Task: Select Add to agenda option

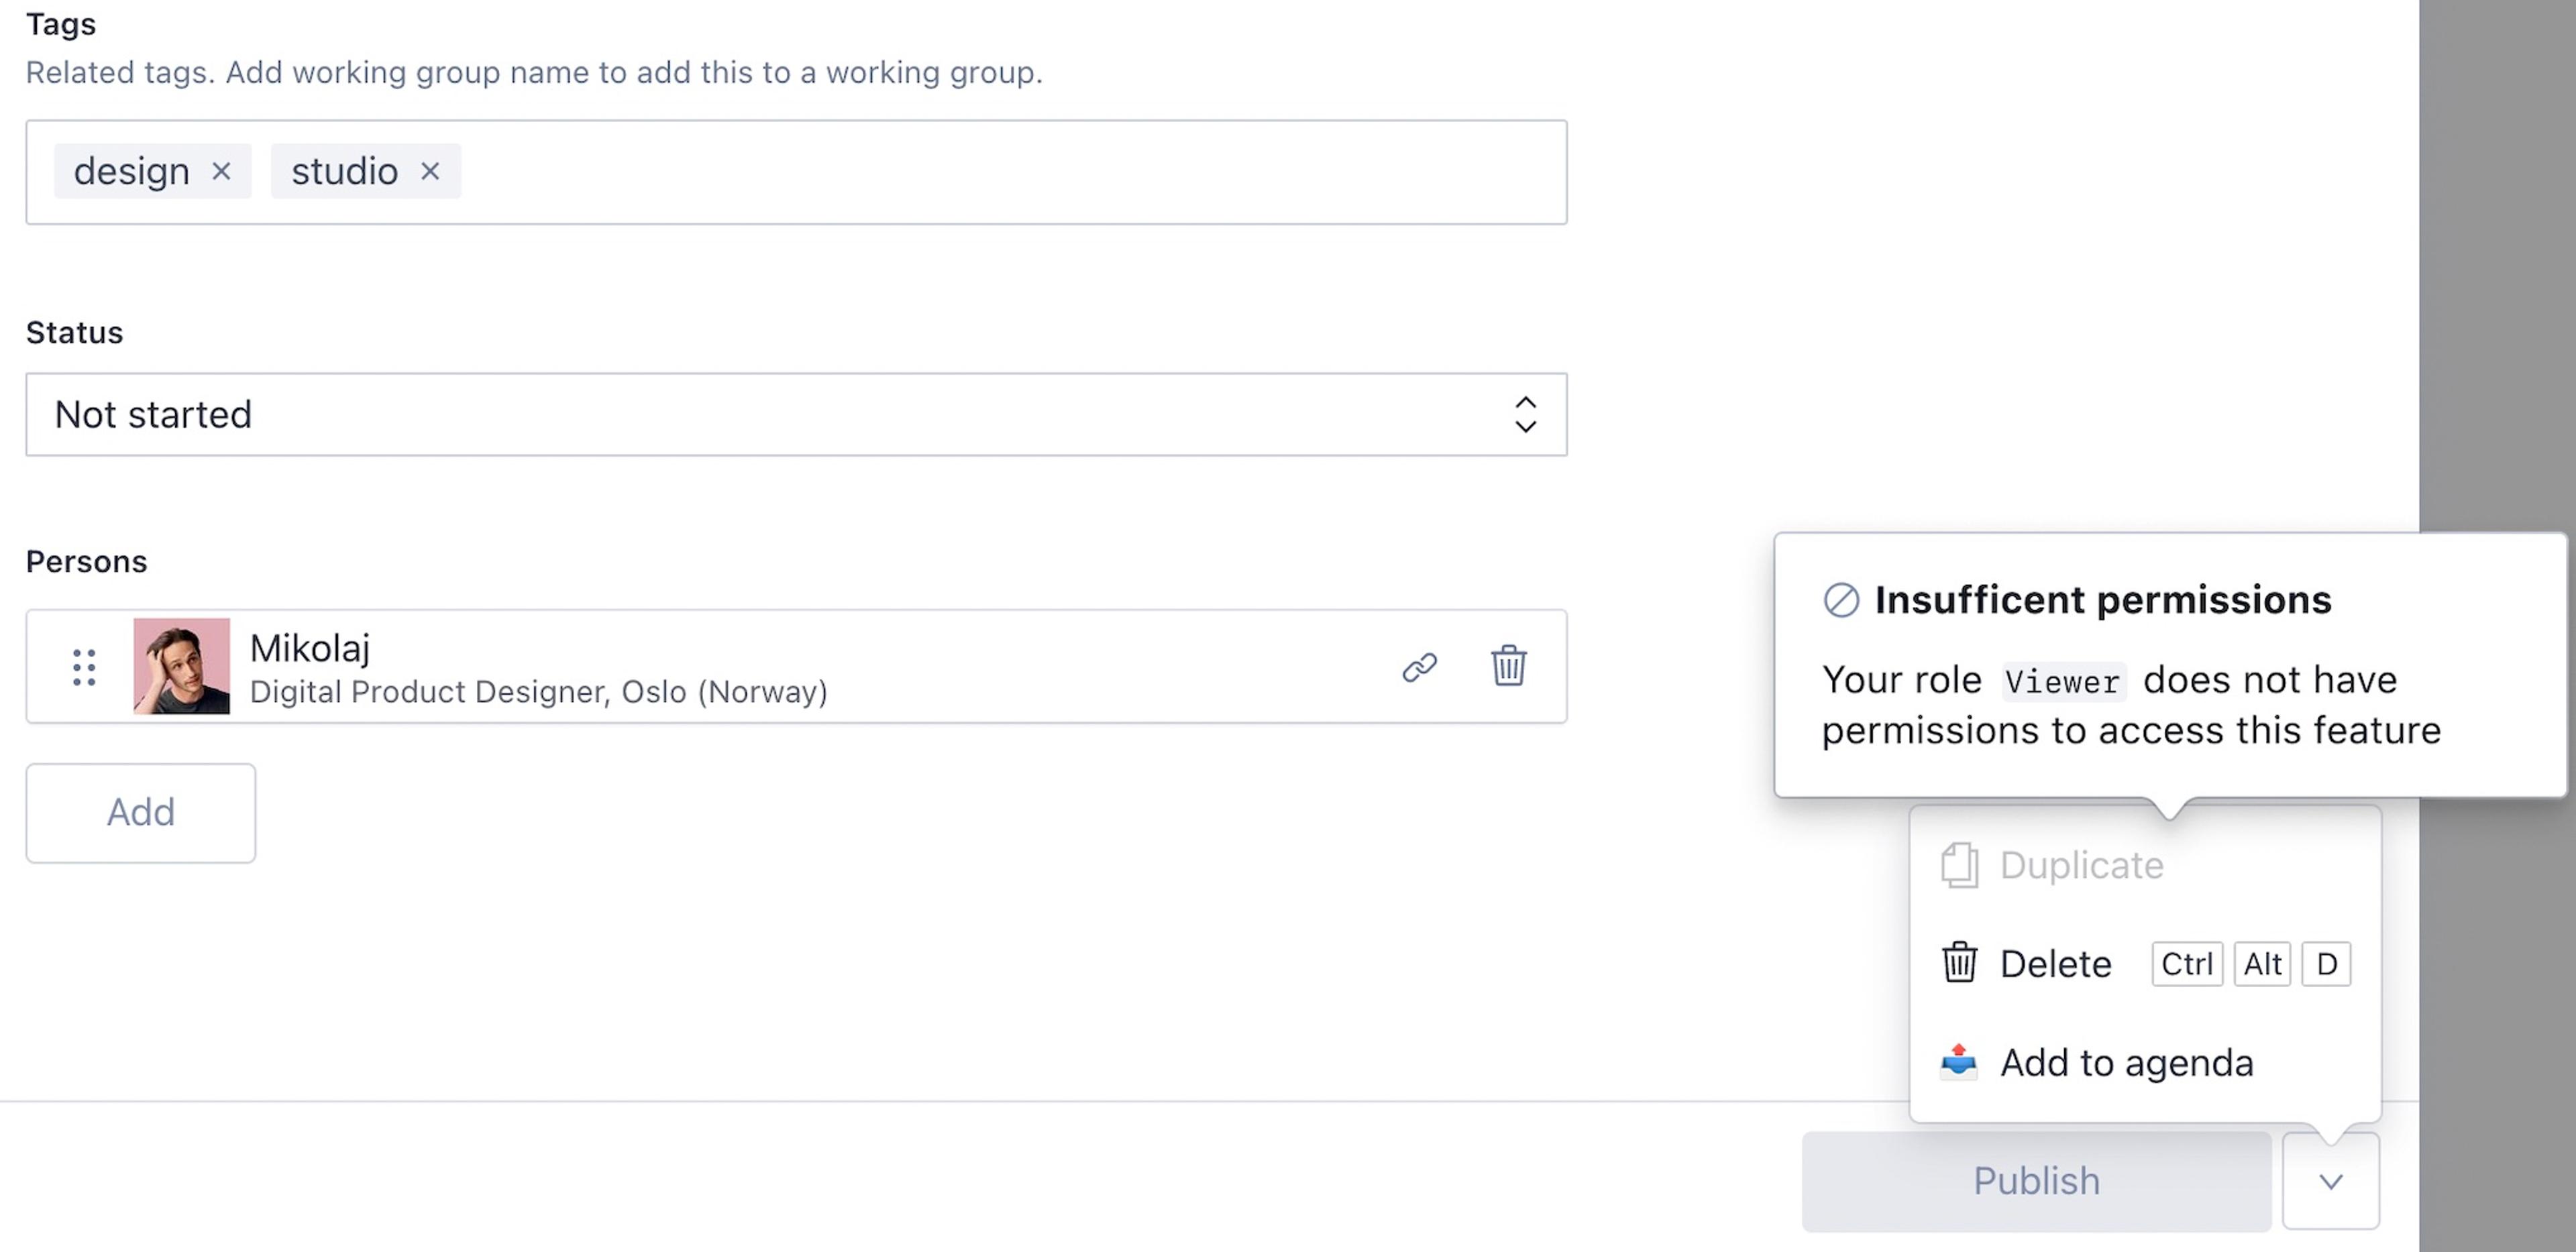Action: tap(2126, 1062)
